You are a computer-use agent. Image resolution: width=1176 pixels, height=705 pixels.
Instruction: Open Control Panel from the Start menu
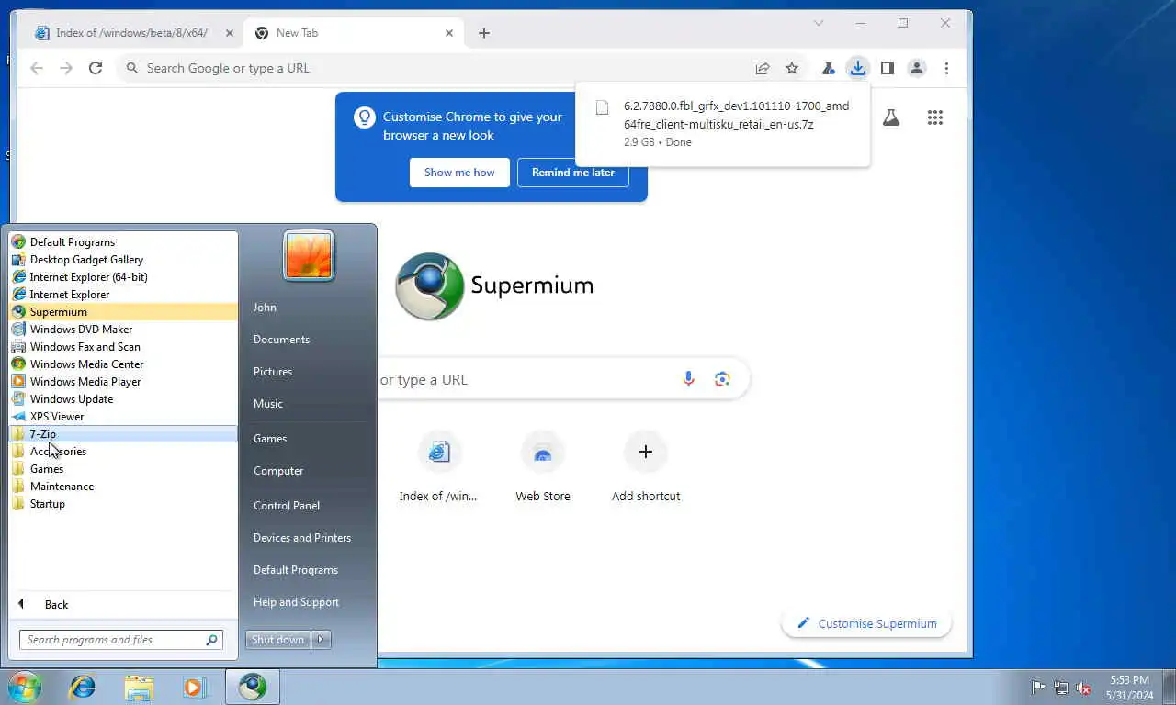click(287, 506)
